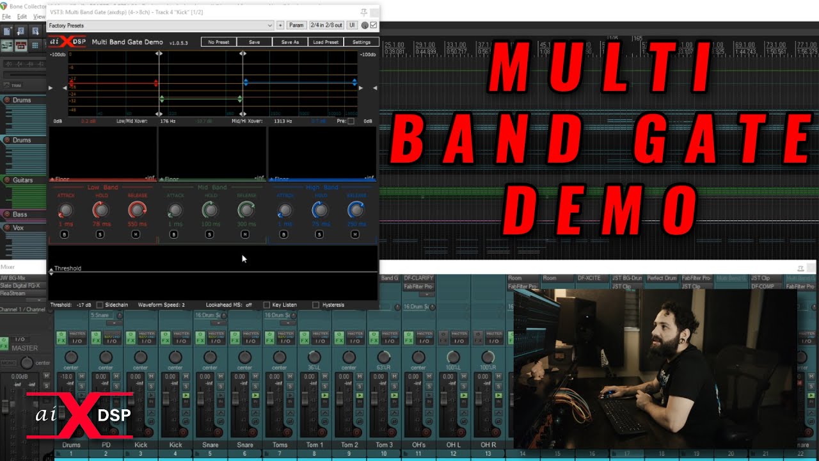Viewport: 819px width, 461px height.
Task: Click the plugin Save button
Action: 254,42
